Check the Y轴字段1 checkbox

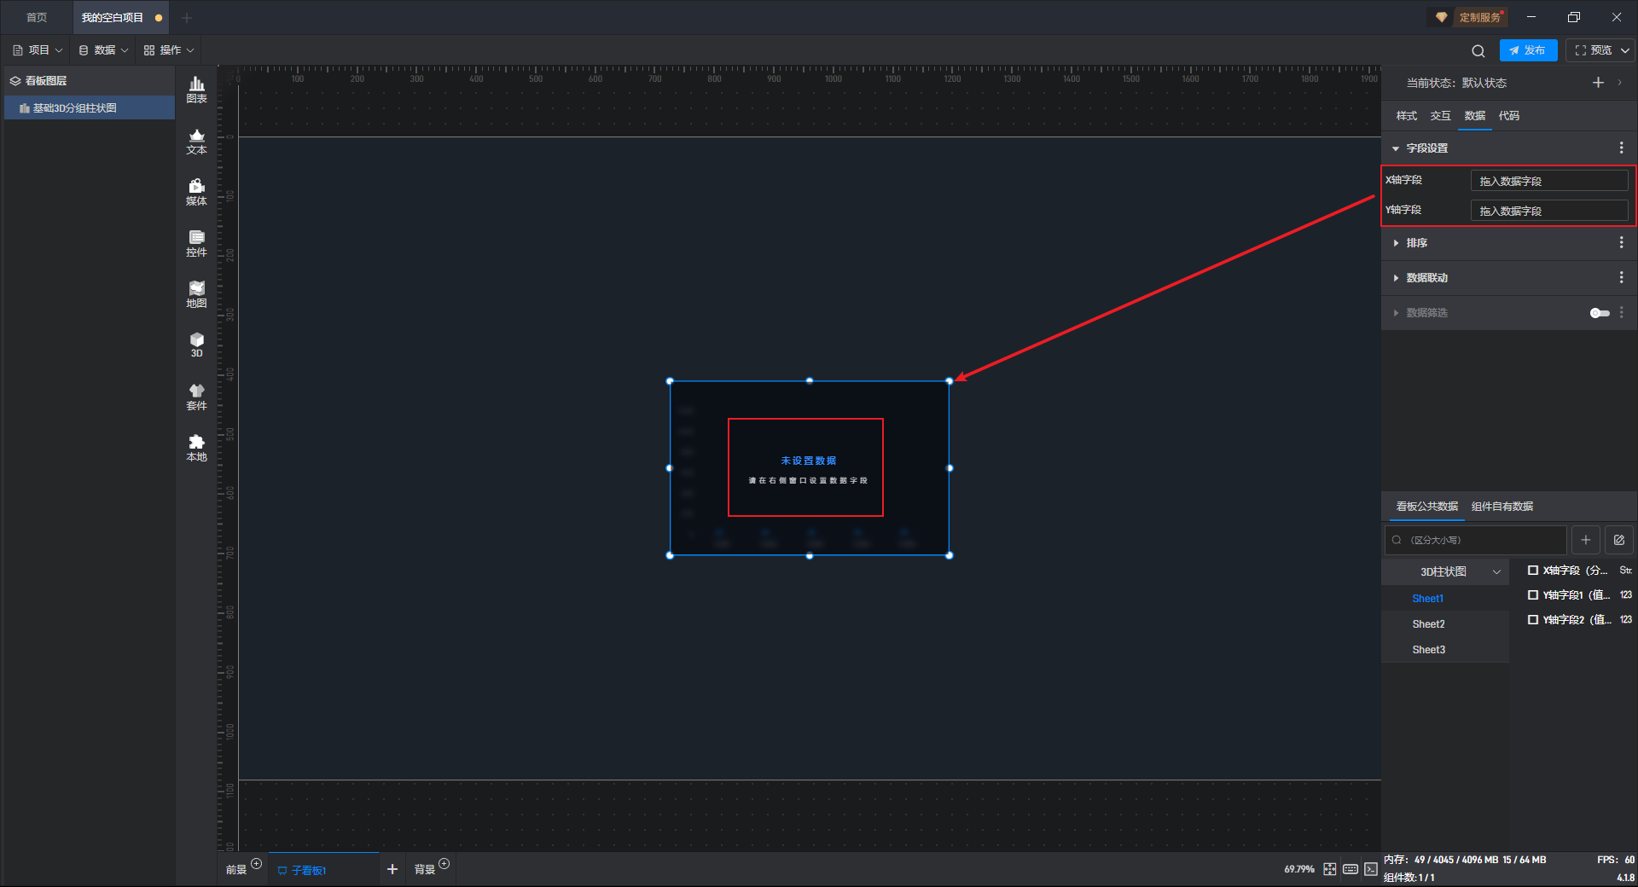[1533, 595]
